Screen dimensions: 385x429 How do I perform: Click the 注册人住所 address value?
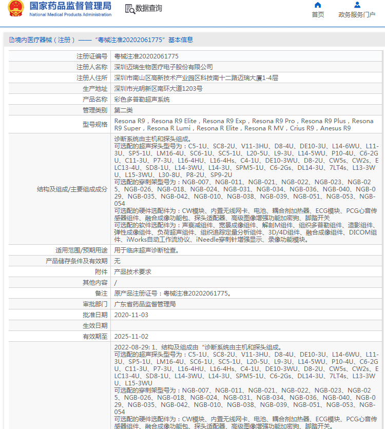click(196, 78)
